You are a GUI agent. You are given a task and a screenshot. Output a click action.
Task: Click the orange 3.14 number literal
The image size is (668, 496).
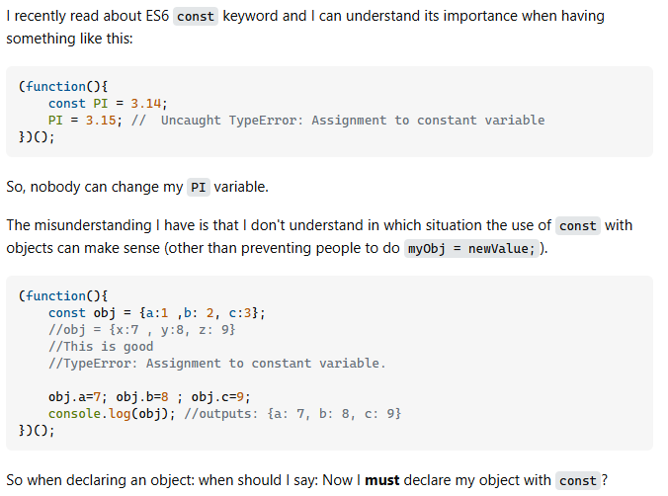149,103
